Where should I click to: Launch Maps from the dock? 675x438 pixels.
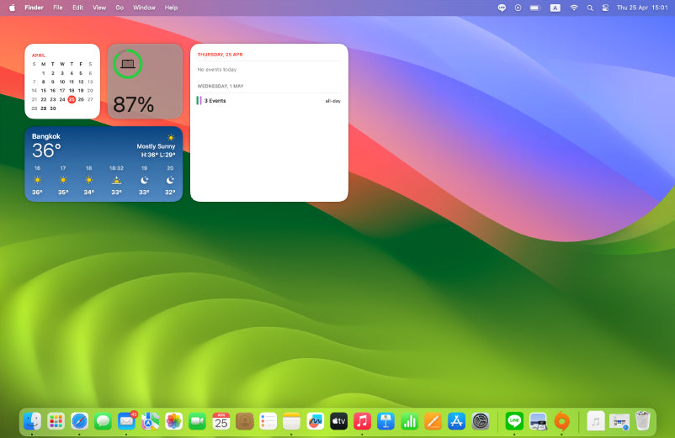point(151,421)
